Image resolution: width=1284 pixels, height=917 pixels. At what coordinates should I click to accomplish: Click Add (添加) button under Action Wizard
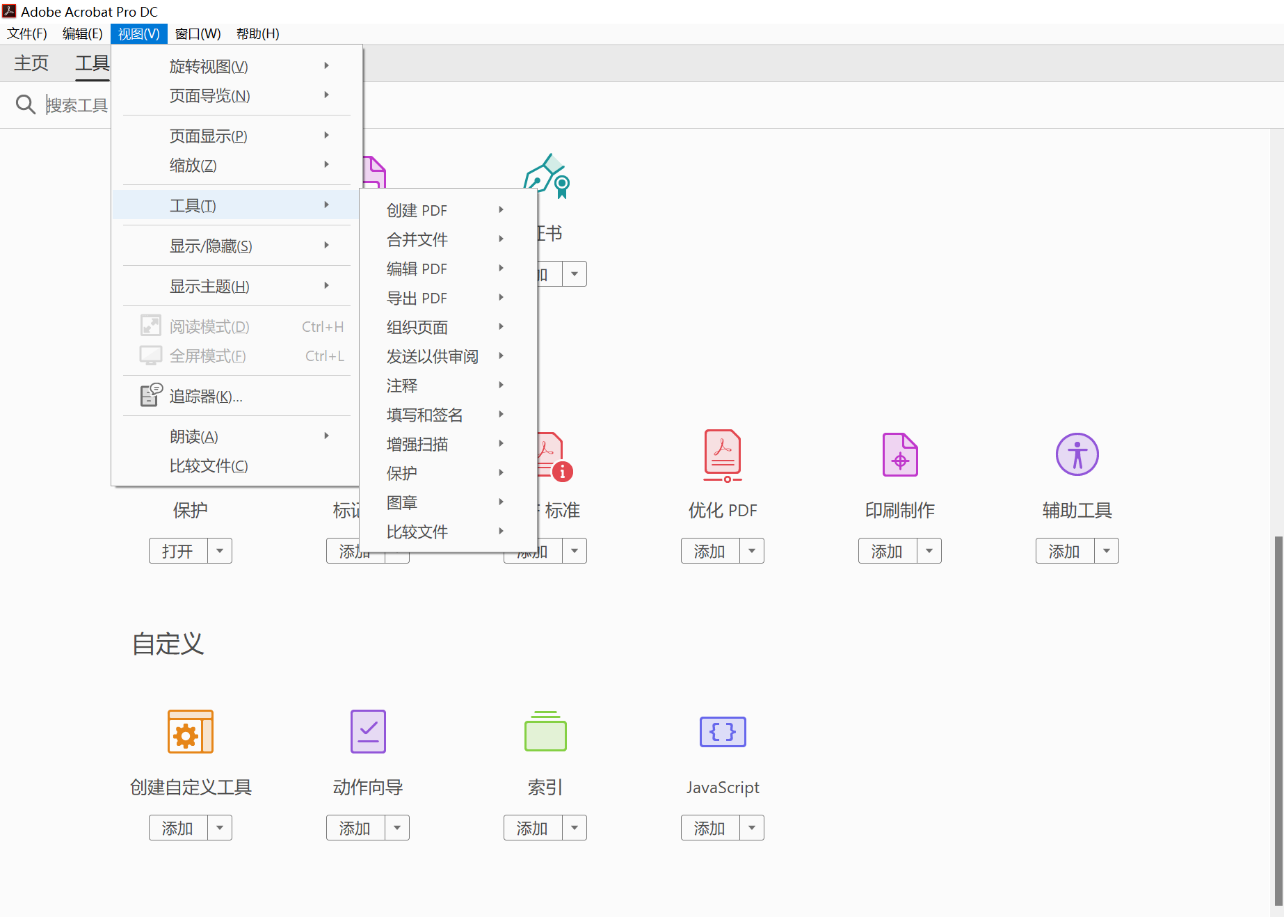[355, 828]
